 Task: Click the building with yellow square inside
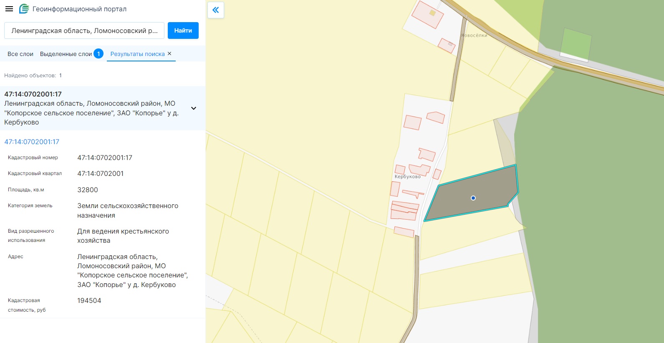coord(427,15)
